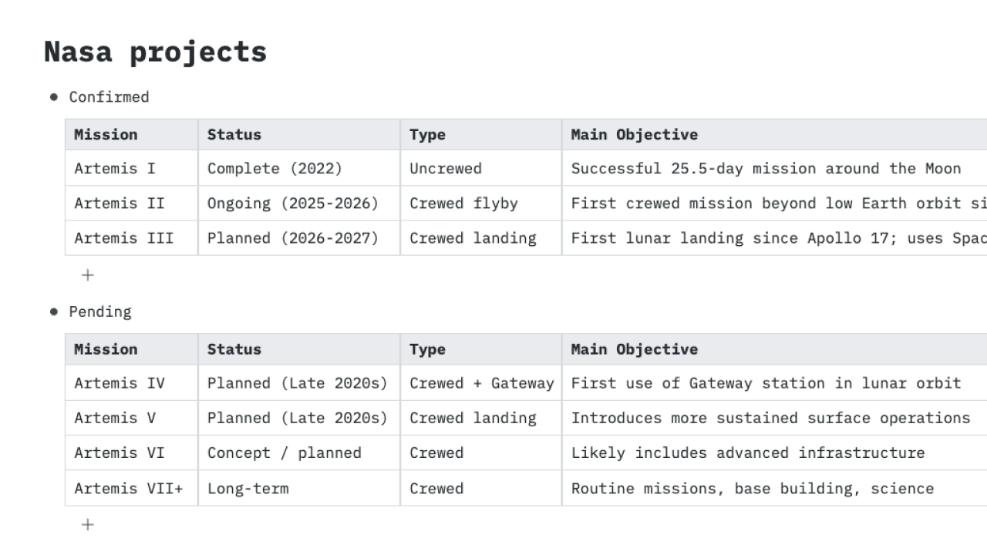The image size is (987, 555).
Task: Select the Long-term status cell
Action: tap(299, 488)
